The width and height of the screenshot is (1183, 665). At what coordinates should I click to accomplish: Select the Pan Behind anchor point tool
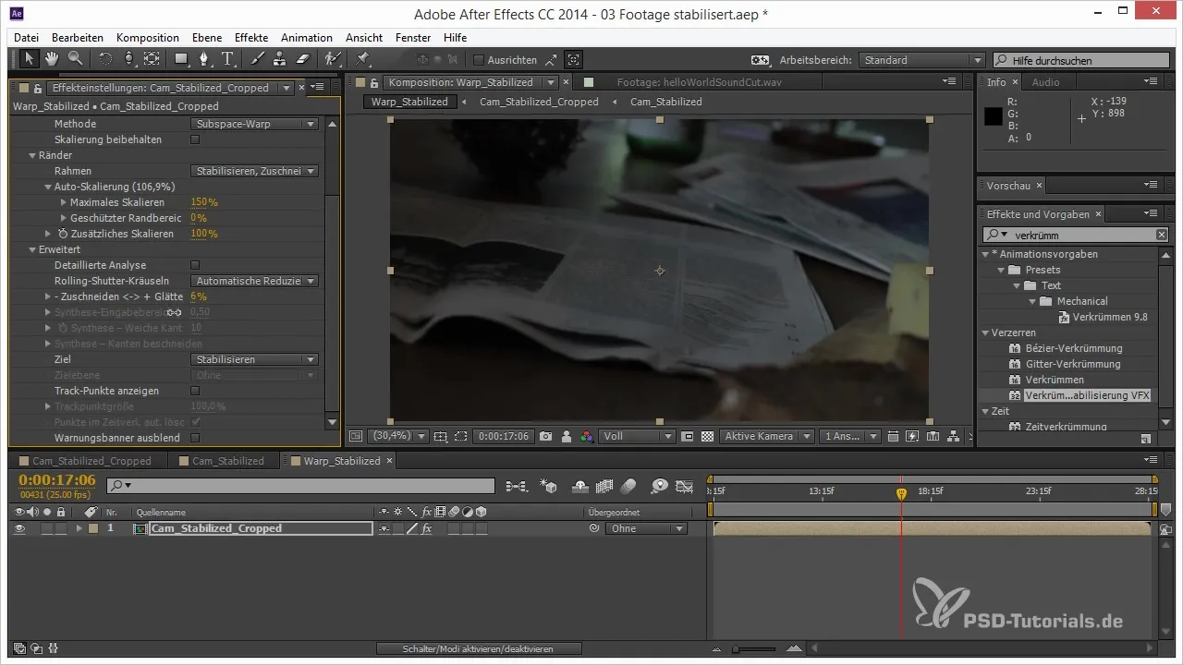pos(152,59)
